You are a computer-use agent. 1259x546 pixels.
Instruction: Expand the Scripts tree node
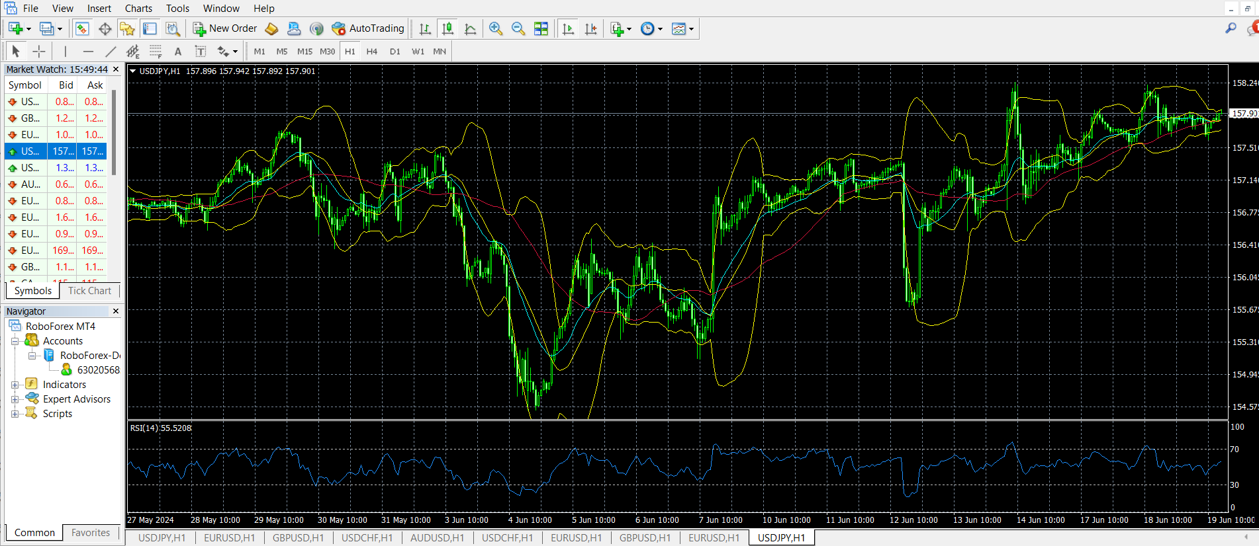pyautogui.click(x=15, y=414)
